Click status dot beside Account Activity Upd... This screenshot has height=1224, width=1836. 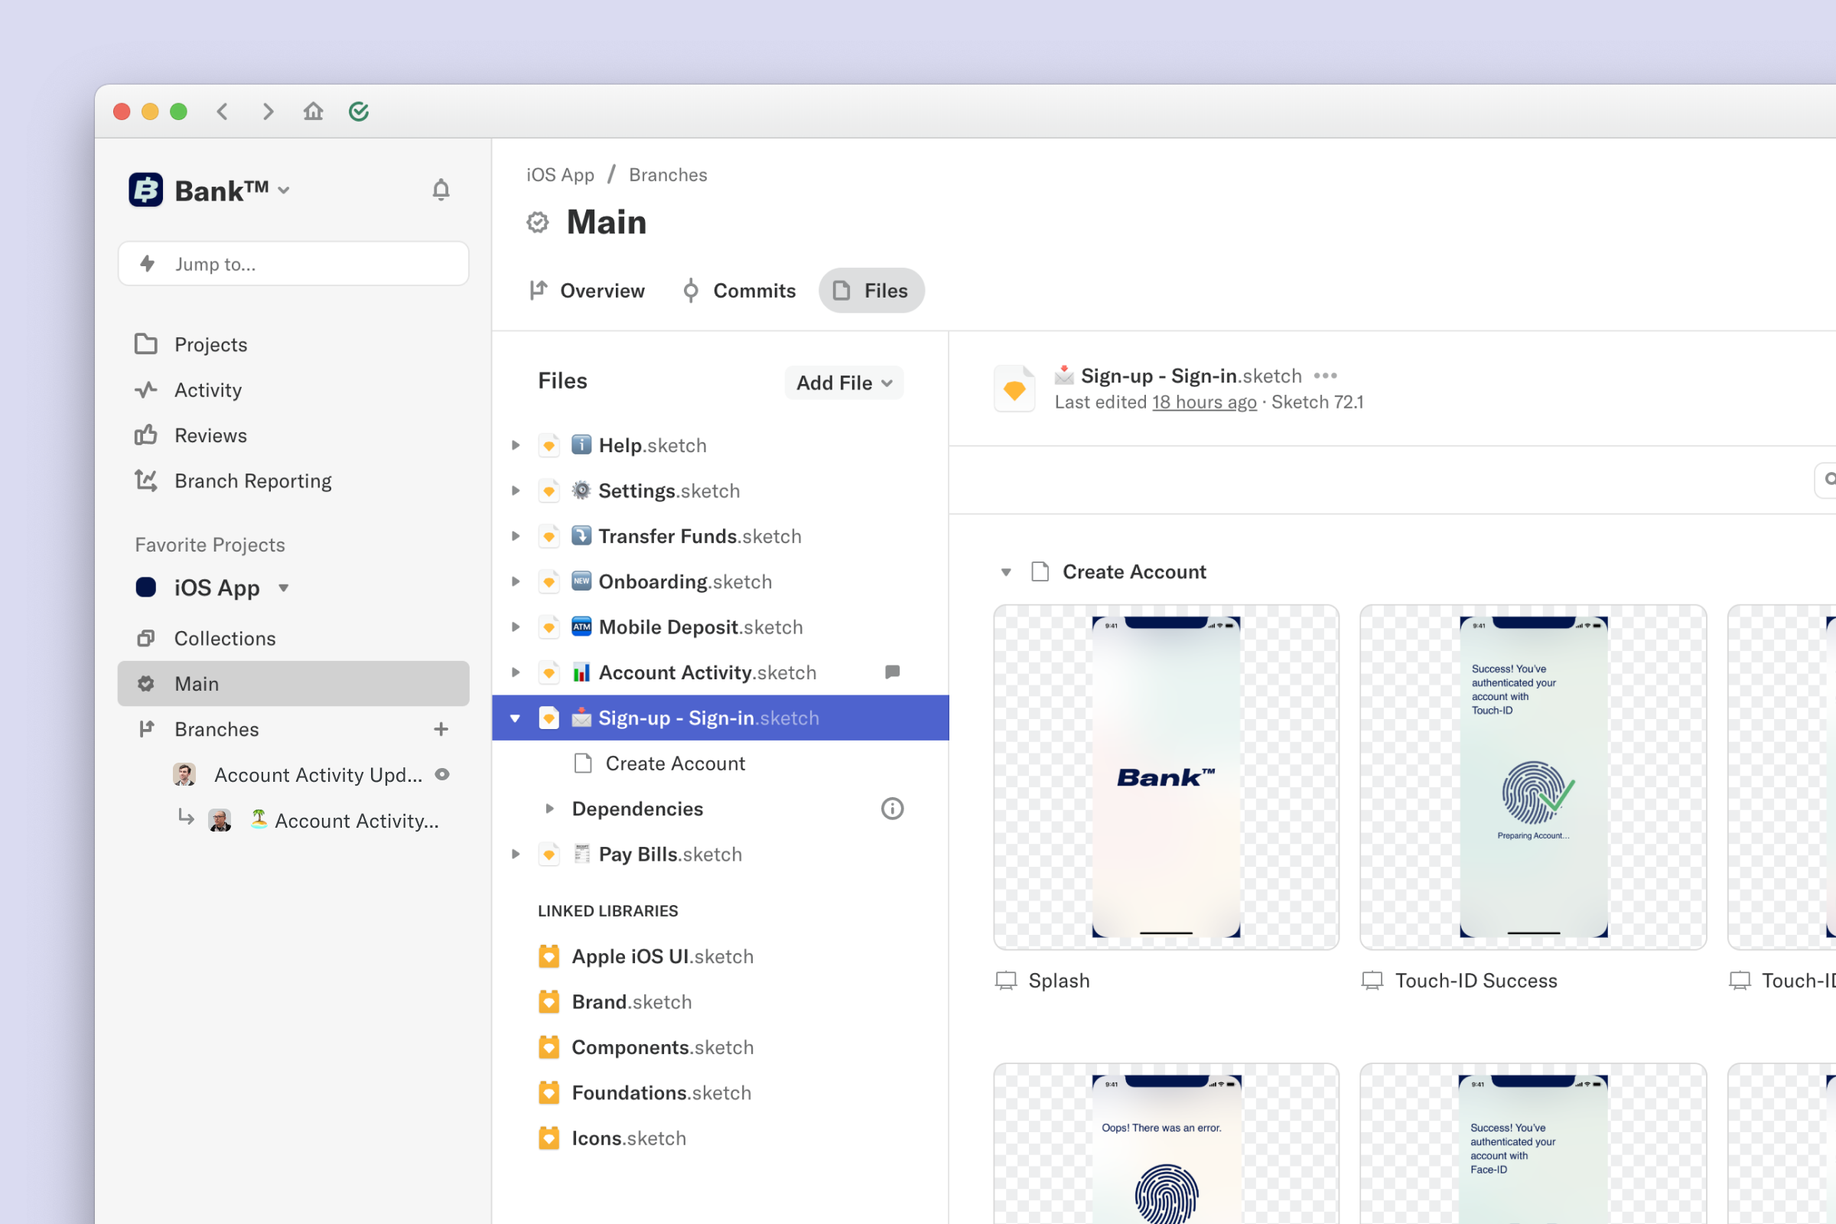(x=442, y=774)
